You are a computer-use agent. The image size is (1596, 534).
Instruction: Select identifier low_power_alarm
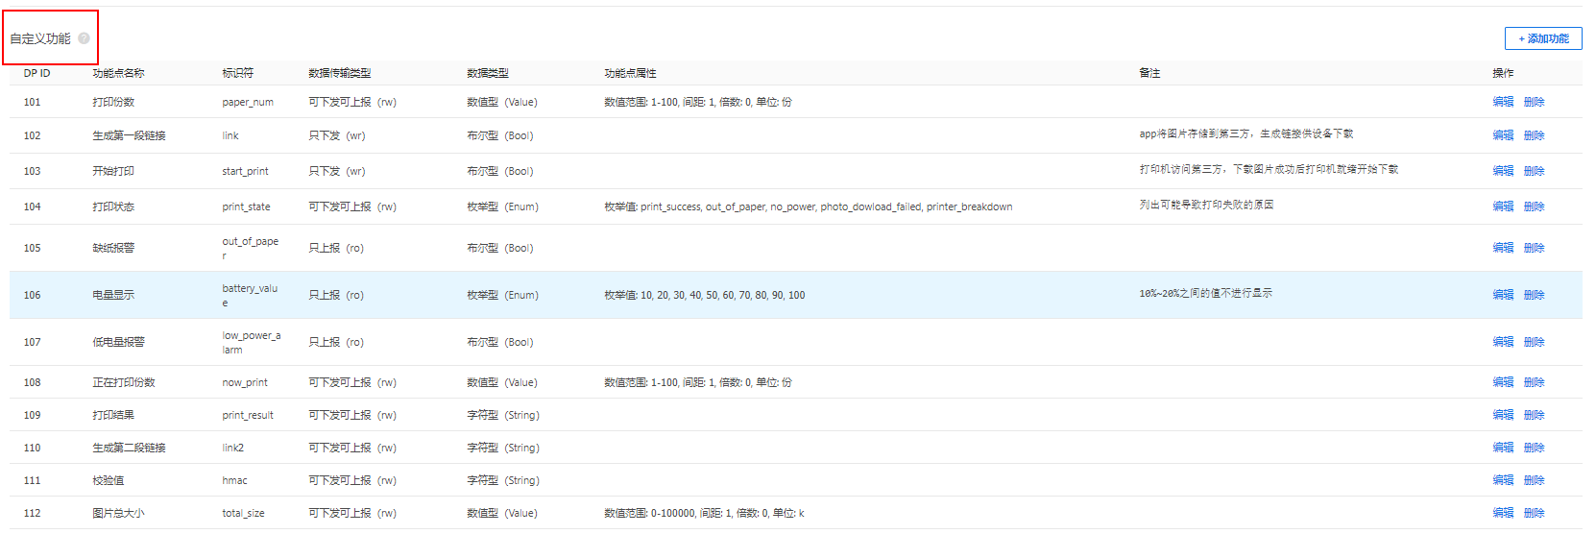click(252, 342)
